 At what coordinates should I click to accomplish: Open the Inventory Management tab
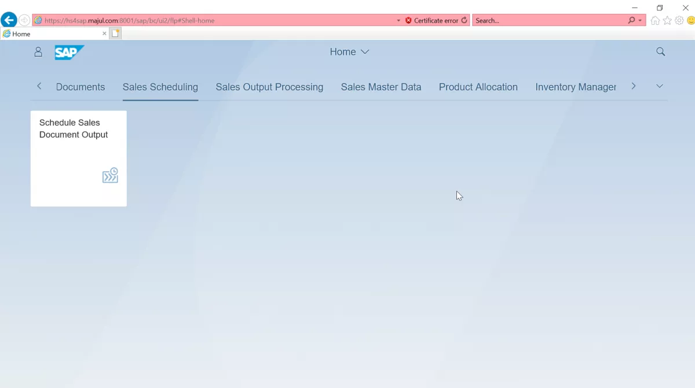coord(576,87)
